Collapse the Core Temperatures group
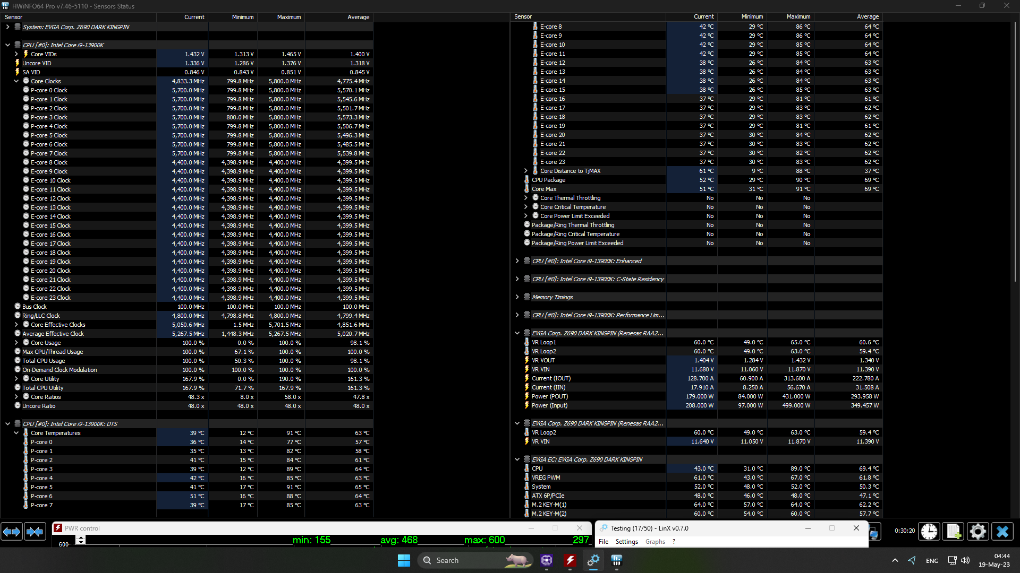This screenshot has width=1020, height=573. pyautogui.click(x=16, y=433)
